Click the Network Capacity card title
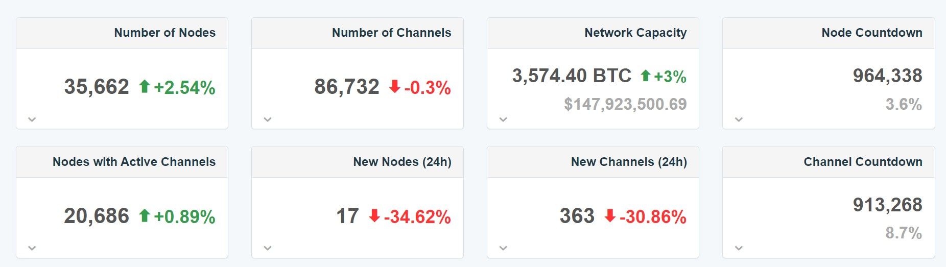Viewport: 946px width, 267px height. click(x=635, y=33)
